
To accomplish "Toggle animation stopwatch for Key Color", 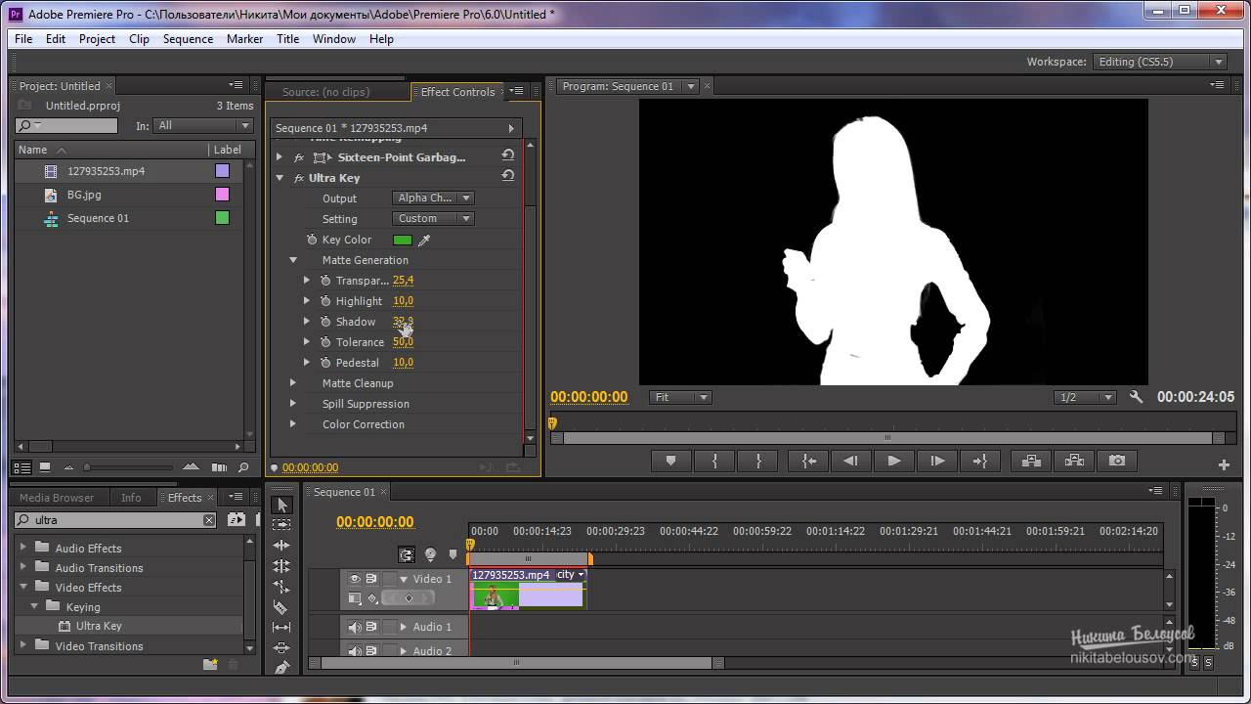I will coord(312,240).
